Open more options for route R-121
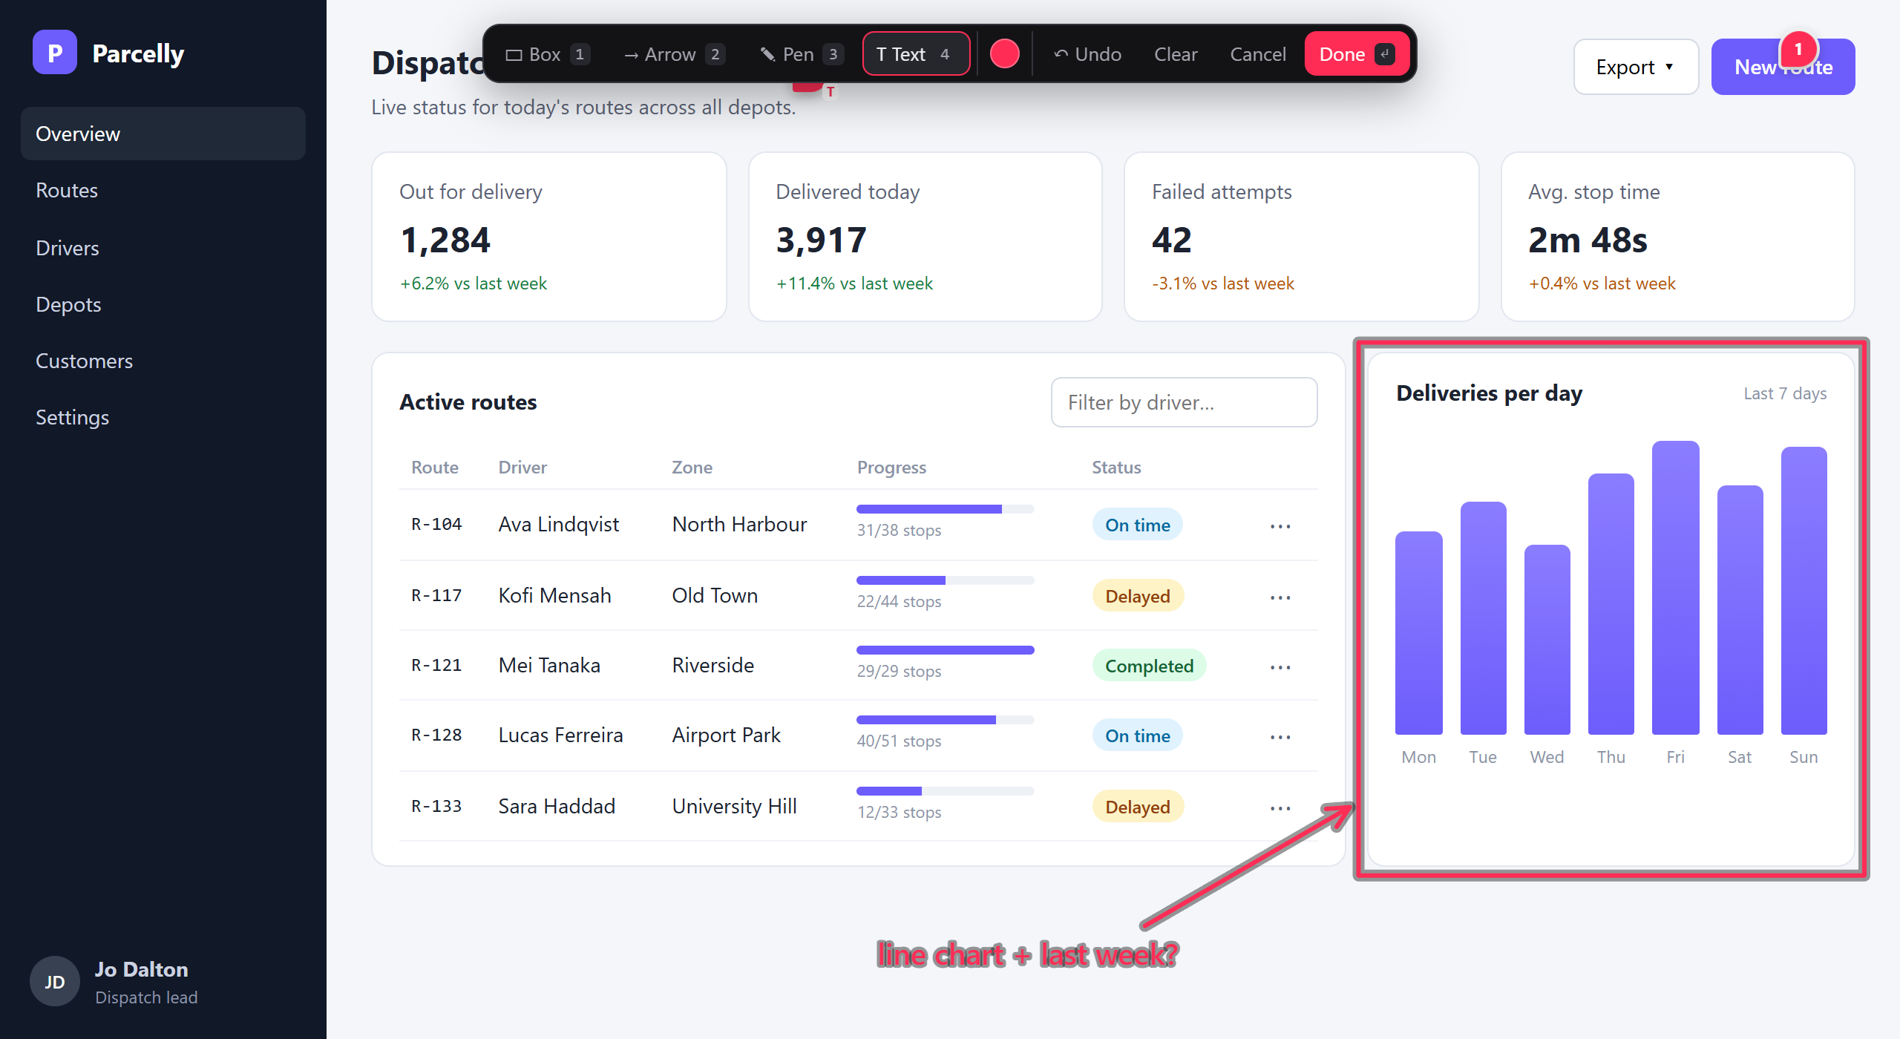Viewport: 1900px width, 1039px height. [x=1280, y=667]
